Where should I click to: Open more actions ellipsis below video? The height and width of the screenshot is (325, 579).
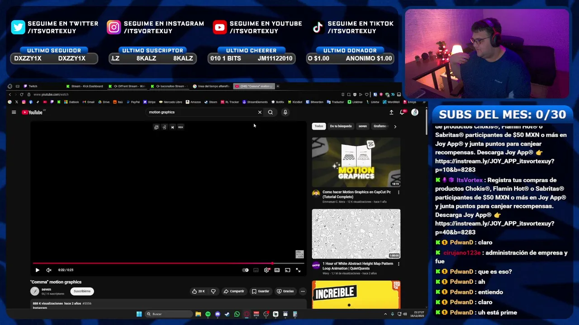pos(303,291)
